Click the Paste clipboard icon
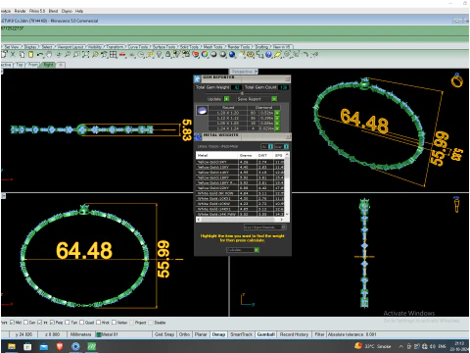This screenshot has width=470, height=353. click(30, 55)
